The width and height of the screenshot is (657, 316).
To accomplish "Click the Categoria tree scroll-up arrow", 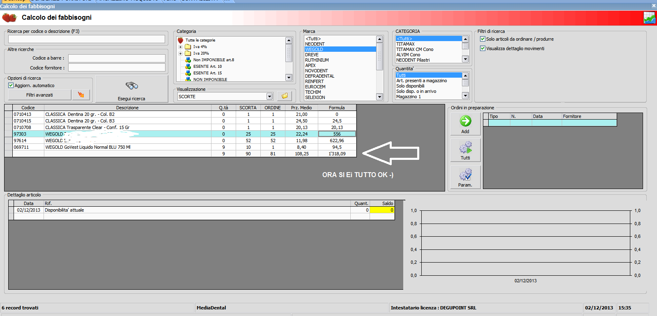I will click(289, 40).
